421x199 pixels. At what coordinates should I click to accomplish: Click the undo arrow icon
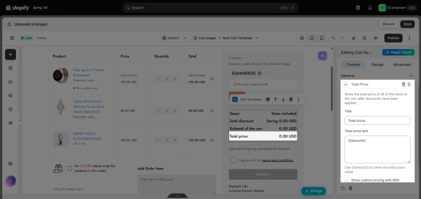pyautogui.click(x=333, y=38)
